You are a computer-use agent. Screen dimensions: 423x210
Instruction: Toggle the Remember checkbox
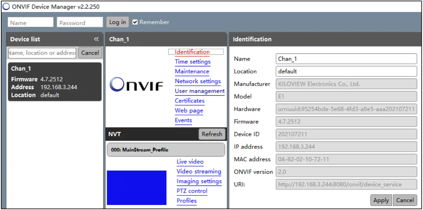coord(136,22)
